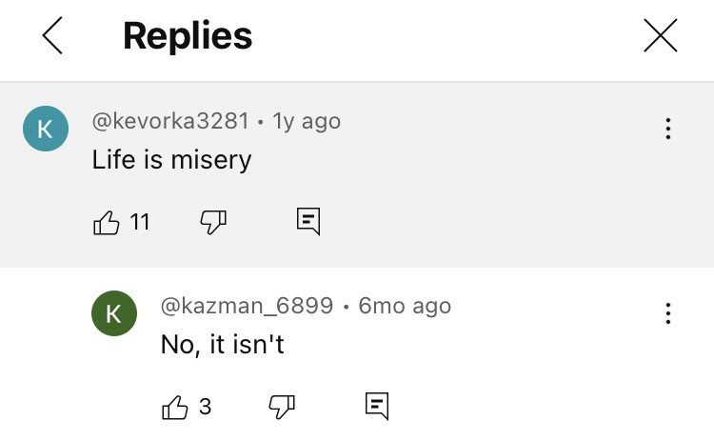
Task: Close the Replies panel
Action: click(x=660, y=36)
